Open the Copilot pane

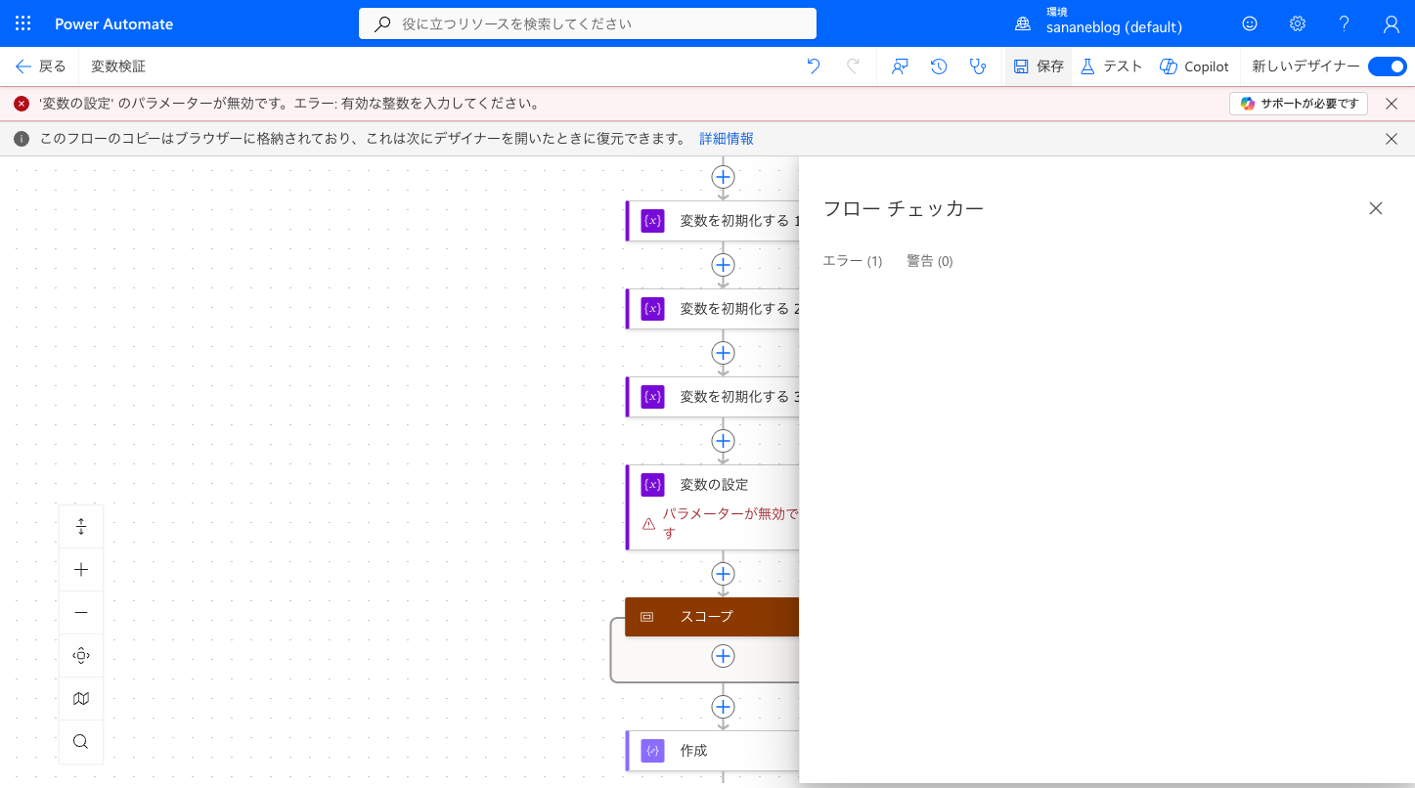point(1194,66)
